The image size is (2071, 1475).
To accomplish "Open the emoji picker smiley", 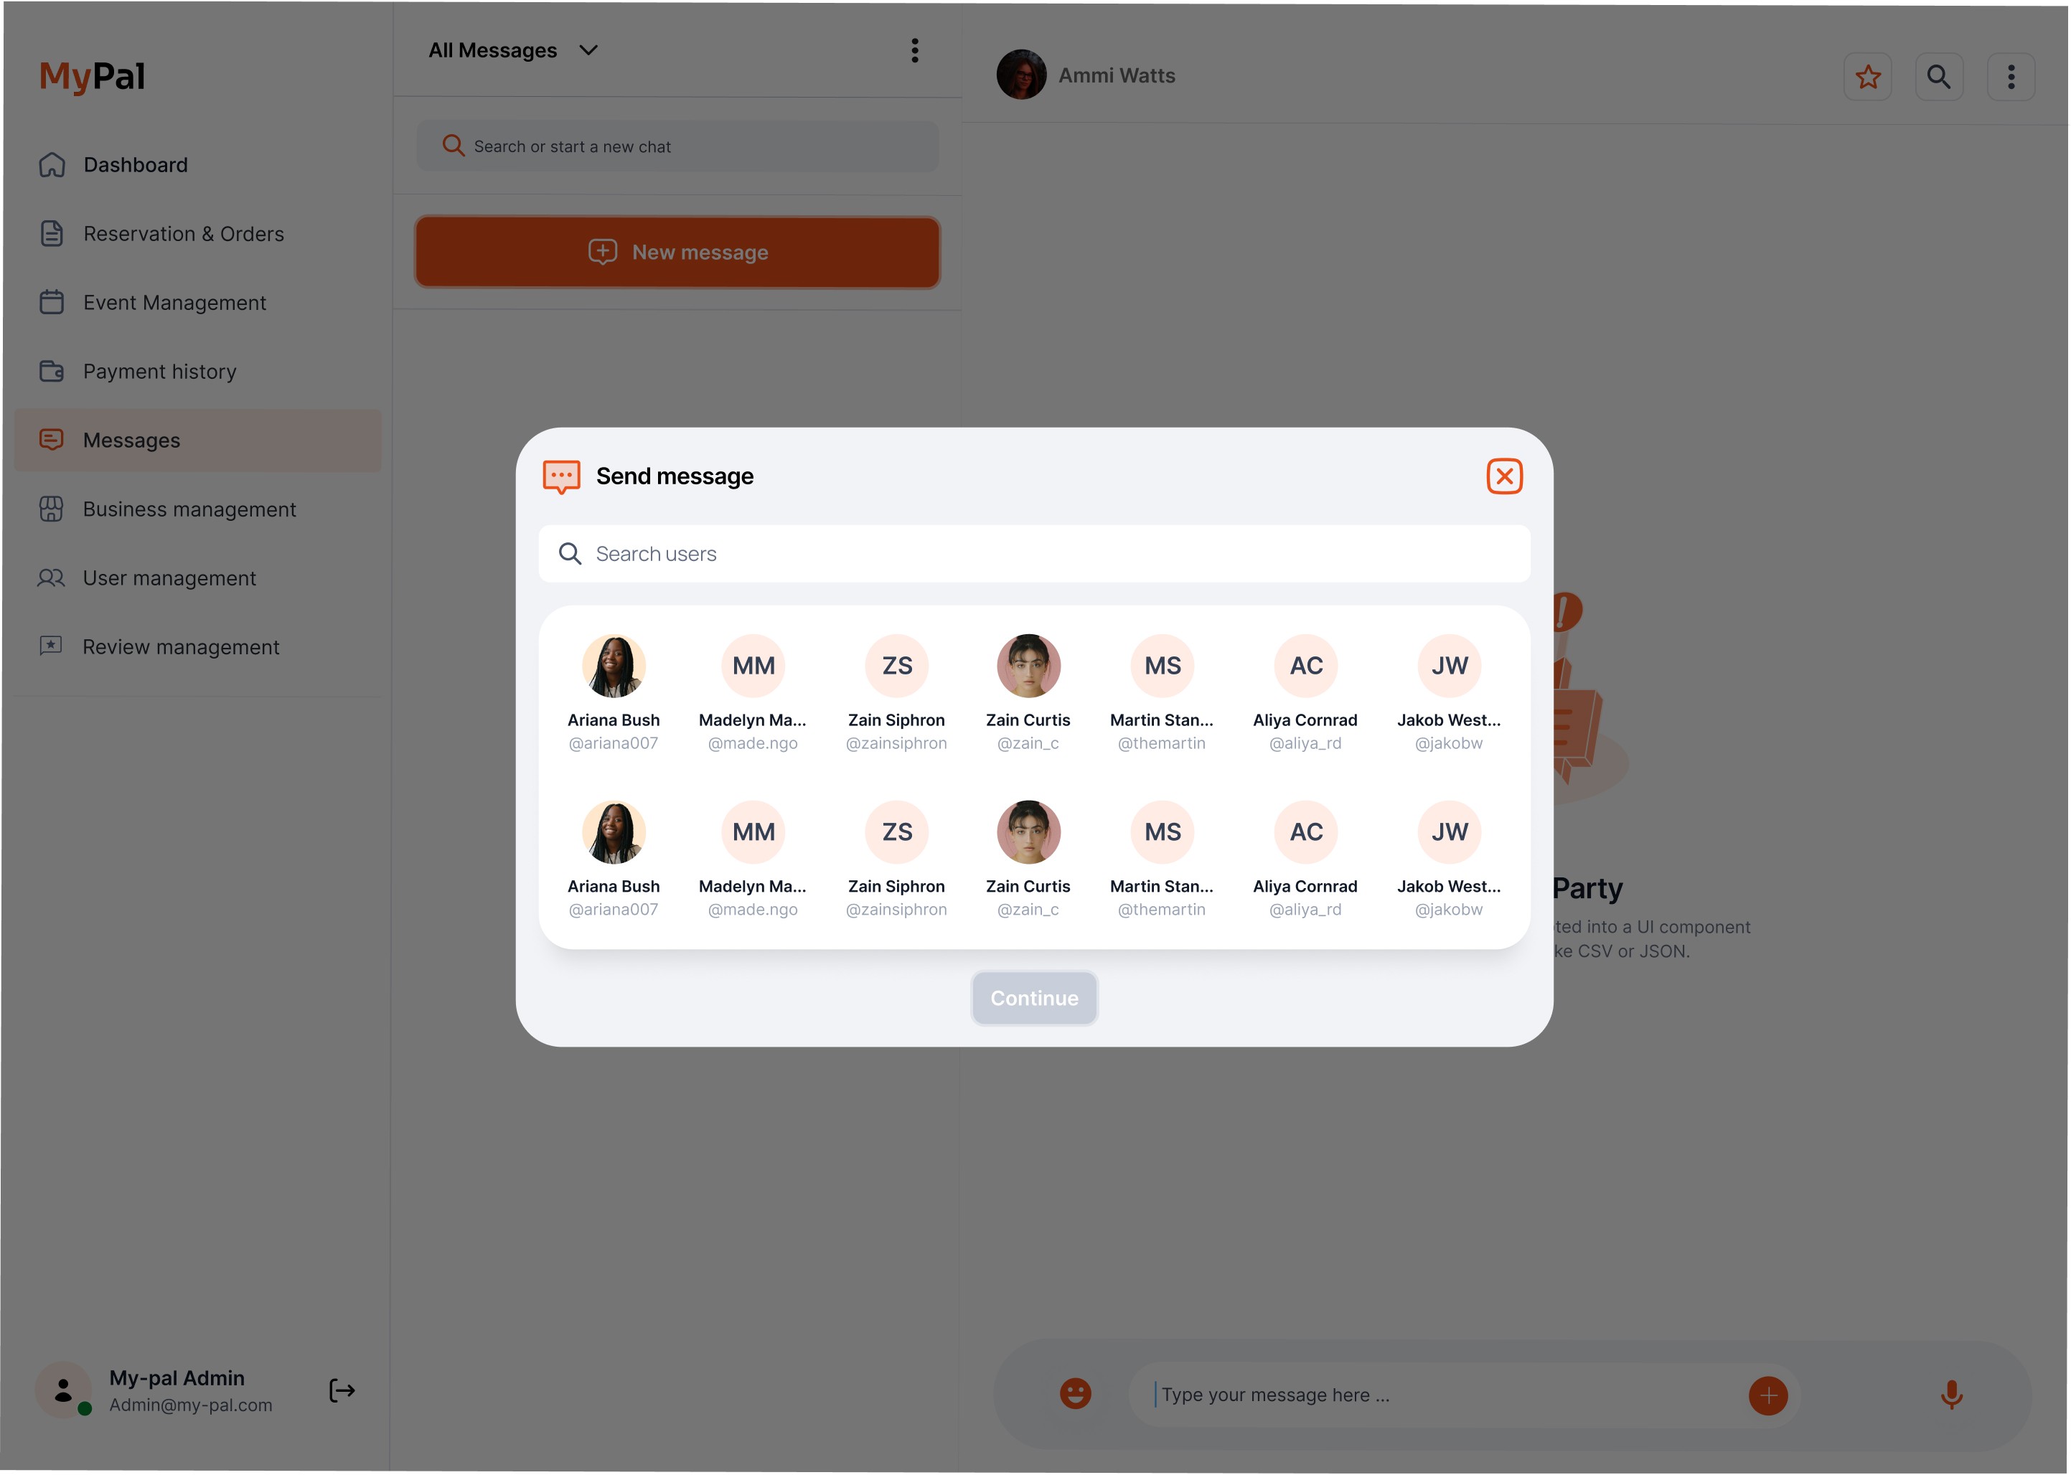I will (1076, 1393).
